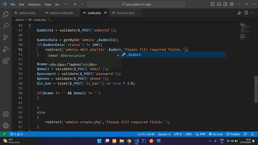Click the VS Code logo icon
Screen dimensions: 258x145
pyautogui.click(x=4, y=4)
